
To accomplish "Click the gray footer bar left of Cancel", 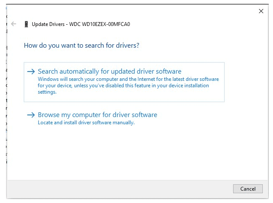I will [119, 189].
